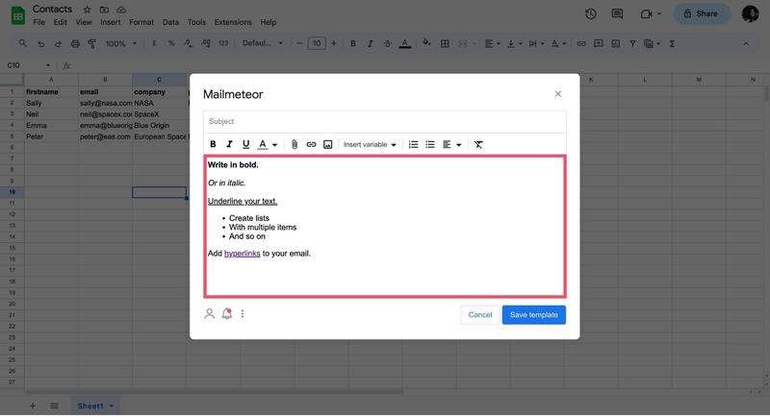Insert link in Mailmeteor editor
This screenshot has width=770, height=417.
click(311, 144)
